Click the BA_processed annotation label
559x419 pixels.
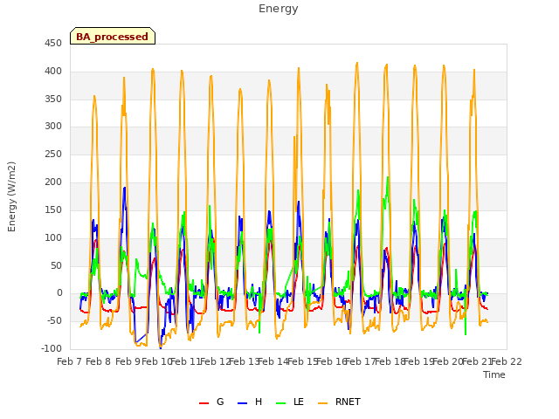click(113, 37)
